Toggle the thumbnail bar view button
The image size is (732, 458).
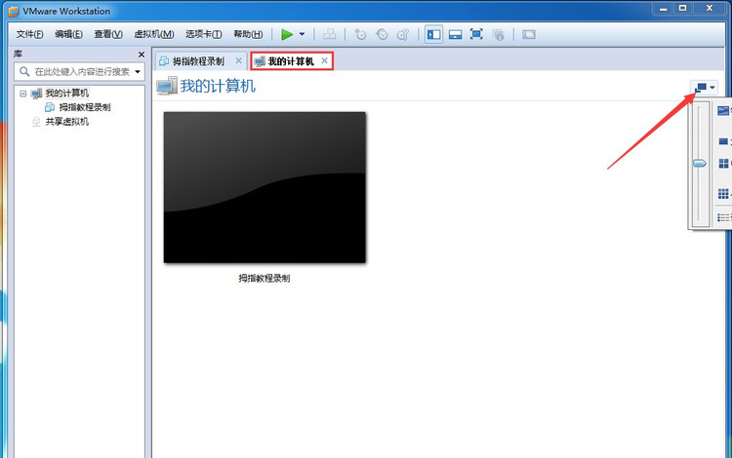[455, 34]
